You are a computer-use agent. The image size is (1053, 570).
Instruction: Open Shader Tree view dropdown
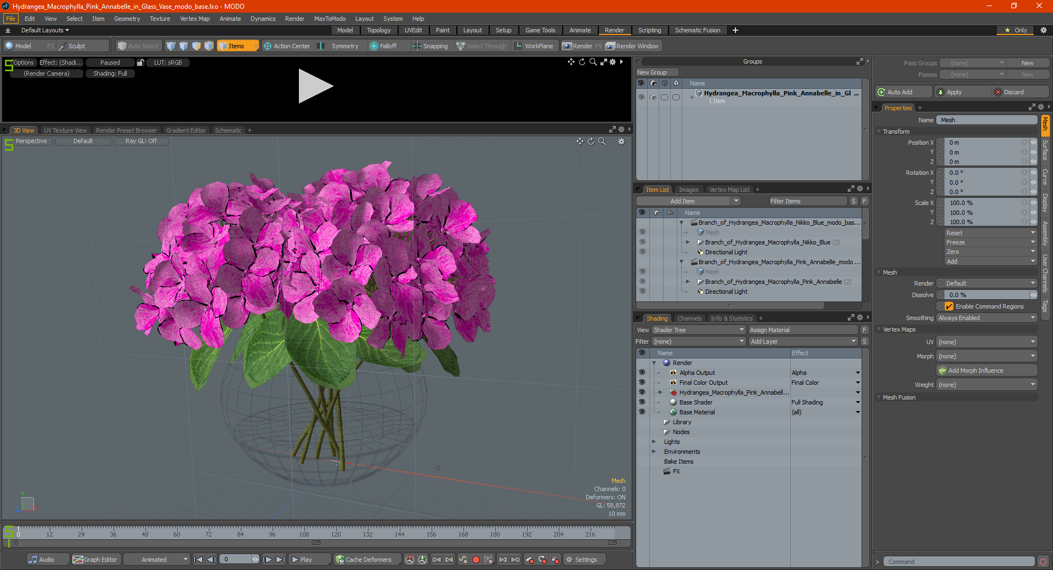click(699, 330)
